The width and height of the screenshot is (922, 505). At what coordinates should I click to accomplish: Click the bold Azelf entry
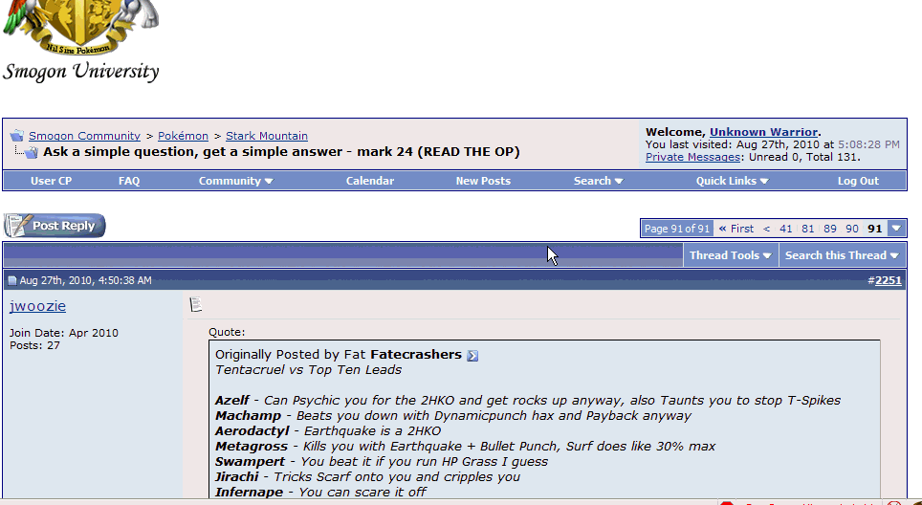pyautogui.click(x=232, y=401)
